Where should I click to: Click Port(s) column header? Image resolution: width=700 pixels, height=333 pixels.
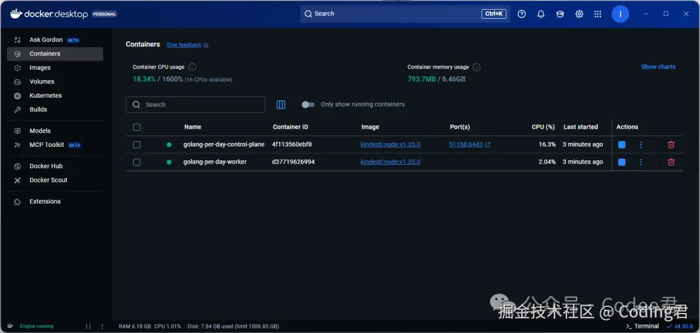460,127
